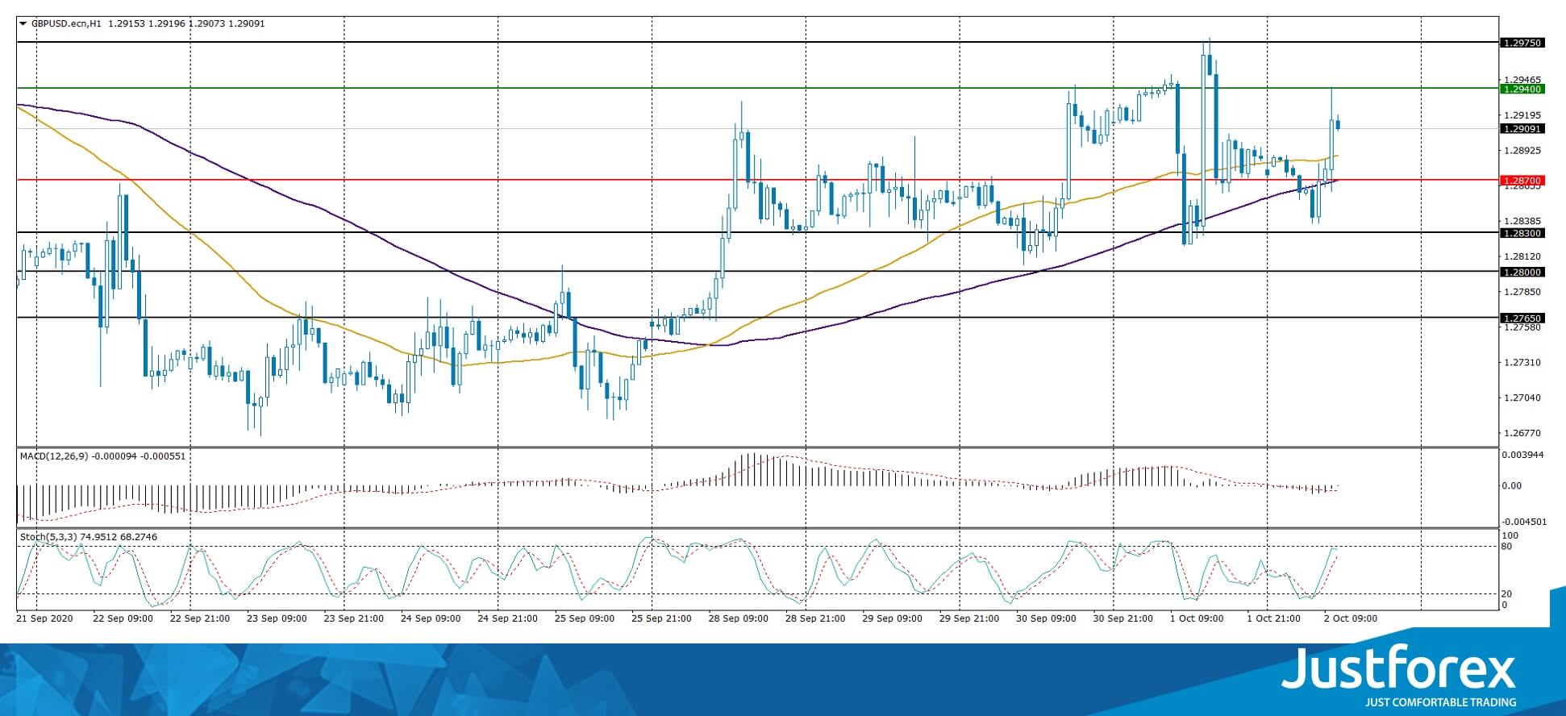Viewport: 1566px width, 716px height.
Task: Click the 1.27040 price scale value
Action: (1522, 398)
